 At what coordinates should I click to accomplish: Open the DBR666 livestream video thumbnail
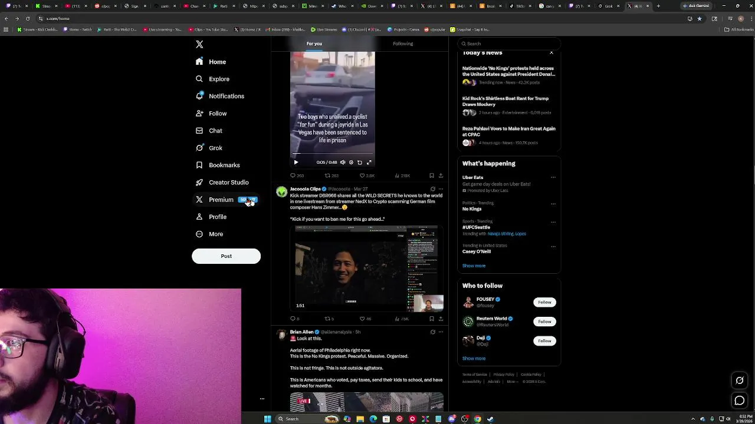coord(366,269)
